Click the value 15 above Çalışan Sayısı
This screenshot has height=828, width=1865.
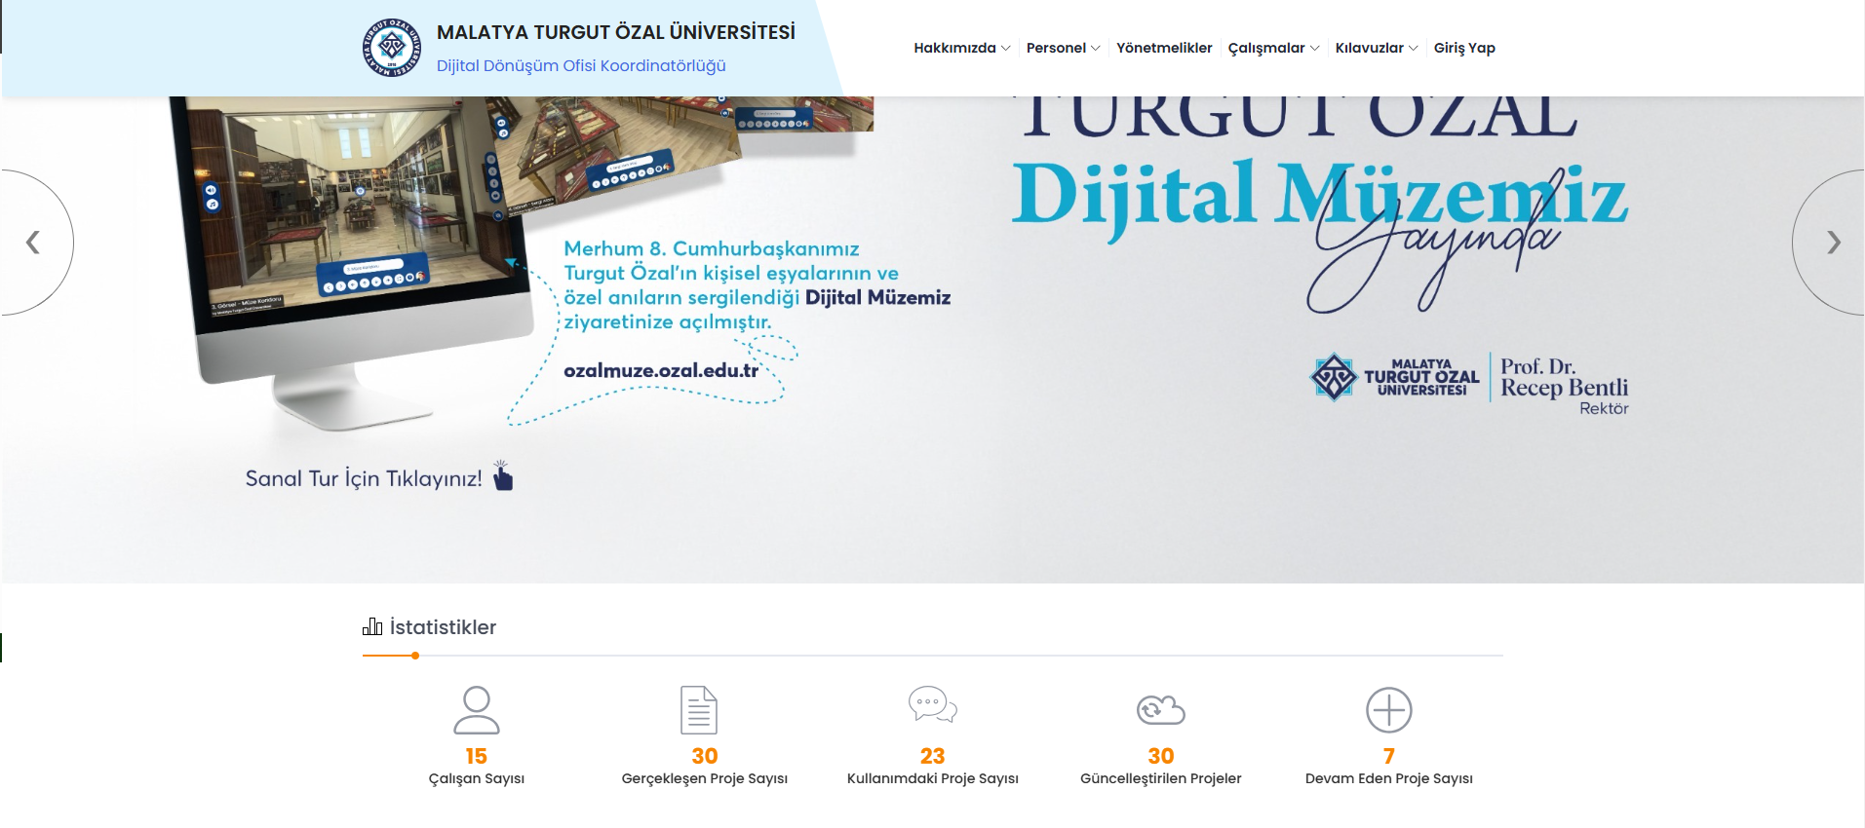click(477, 756)
